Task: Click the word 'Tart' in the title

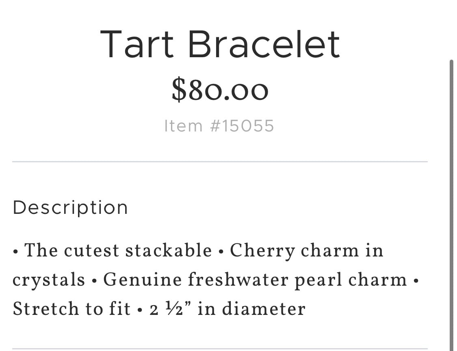Action: 137,45
